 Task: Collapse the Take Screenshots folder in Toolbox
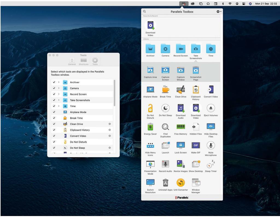pos(196,49)
